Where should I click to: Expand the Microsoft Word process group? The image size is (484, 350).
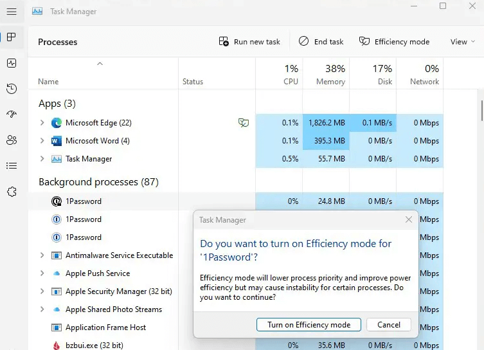42,141
